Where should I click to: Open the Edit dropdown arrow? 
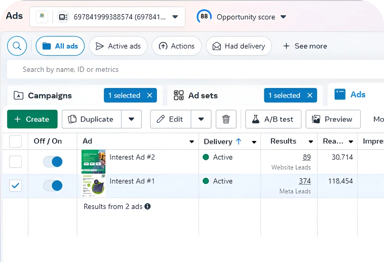(201, 119)
